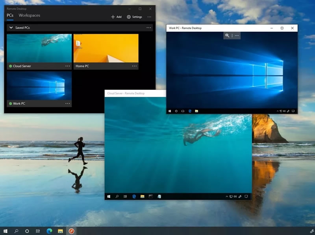Open the connection bar ellipsis menu in Work PC
315x235 pixels.
coord(237,36)
